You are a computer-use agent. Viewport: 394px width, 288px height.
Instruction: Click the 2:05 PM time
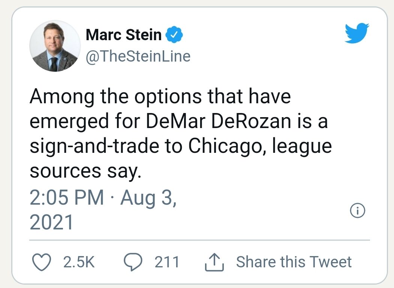click(x=67, y=197)
